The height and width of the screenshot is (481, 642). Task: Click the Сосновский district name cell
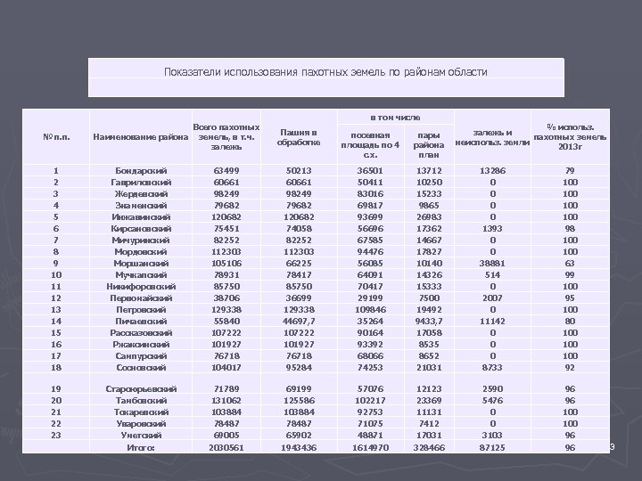(x=141, y=368)
